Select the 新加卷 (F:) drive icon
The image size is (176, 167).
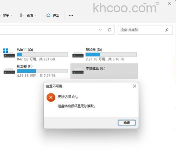pos(9,71)
